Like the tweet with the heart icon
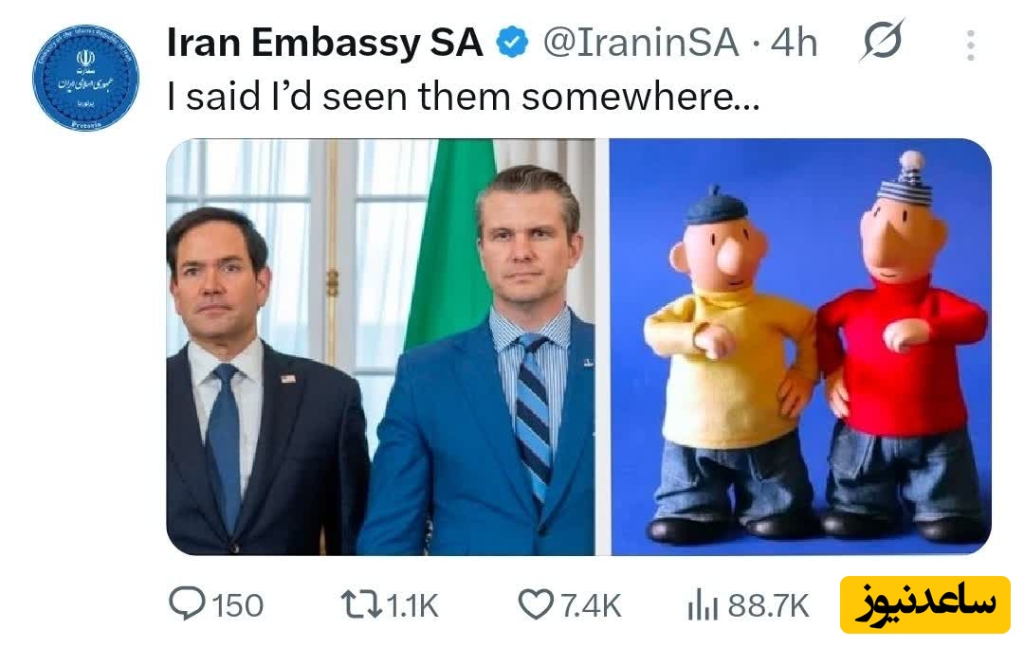 [536, 604]
